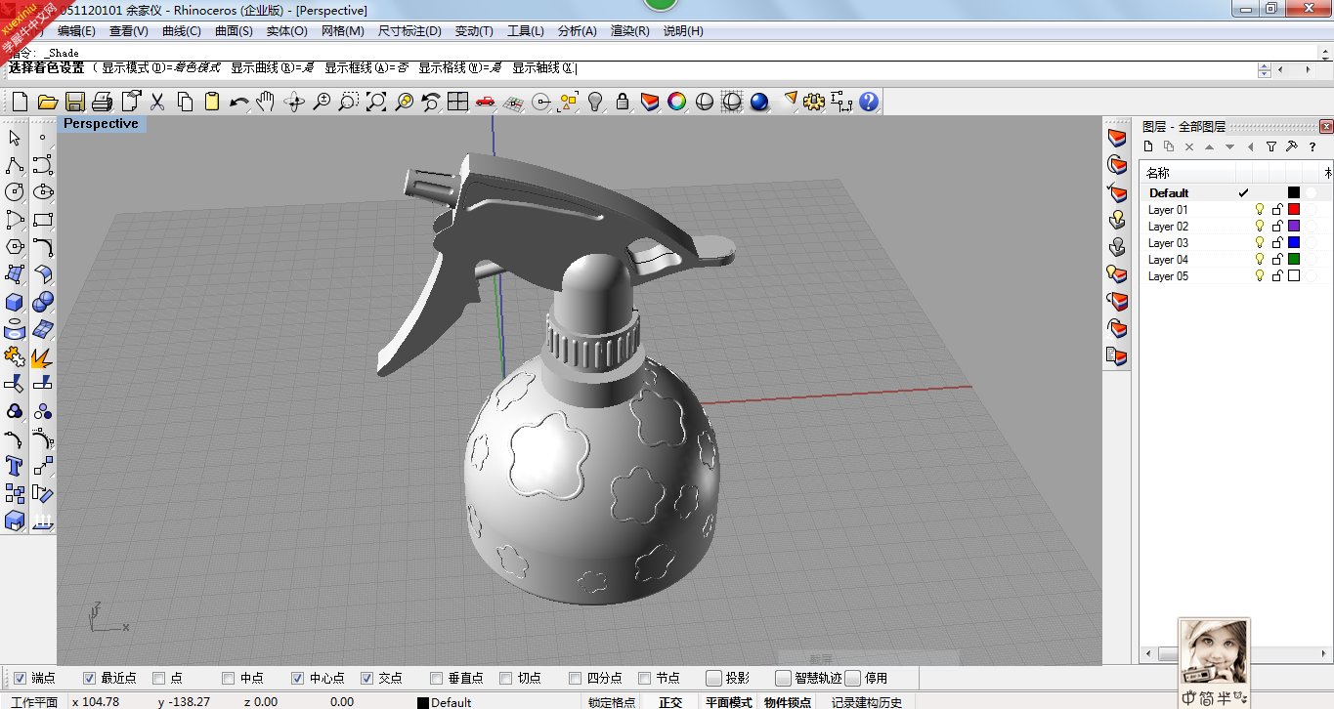1334x709 pixels.
Task: Select the Polyline tool in the left toolbar
Action: click(15, 165)
